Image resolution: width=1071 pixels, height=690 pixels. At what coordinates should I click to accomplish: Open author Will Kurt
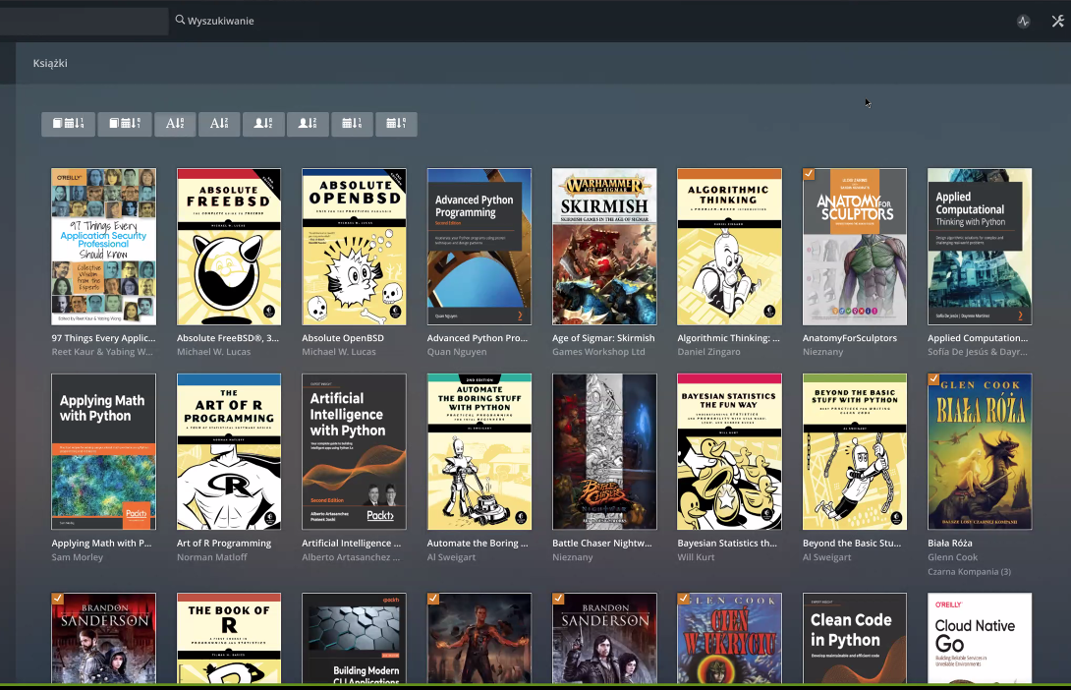696,556
